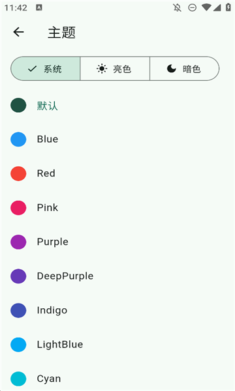Click the sun icon for light mode

coord(102,68)
